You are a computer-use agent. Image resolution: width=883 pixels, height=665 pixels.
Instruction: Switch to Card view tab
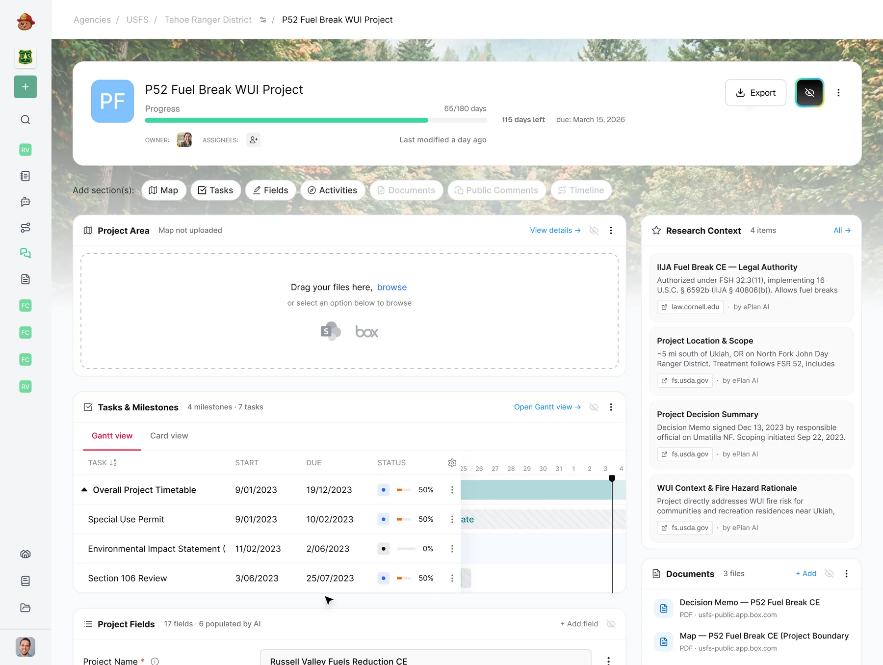(169, 436)
